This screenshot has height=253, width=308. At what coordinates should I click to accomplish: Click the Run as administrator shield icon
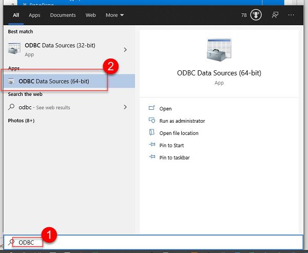click(152, 120)
